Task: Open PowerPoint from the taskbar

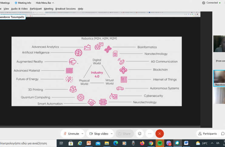Action: click(89, 143)
